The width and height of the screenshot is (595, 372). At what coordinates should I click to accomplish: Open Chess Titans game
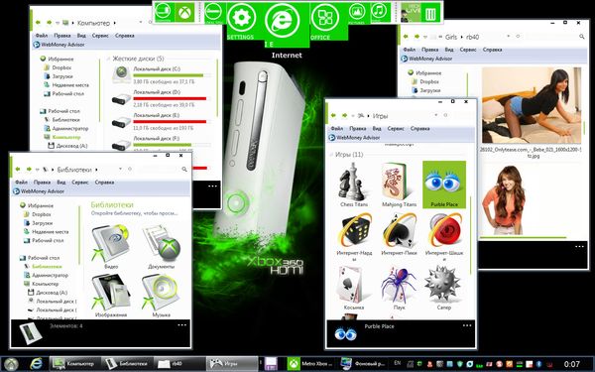(x=353, y=185)
